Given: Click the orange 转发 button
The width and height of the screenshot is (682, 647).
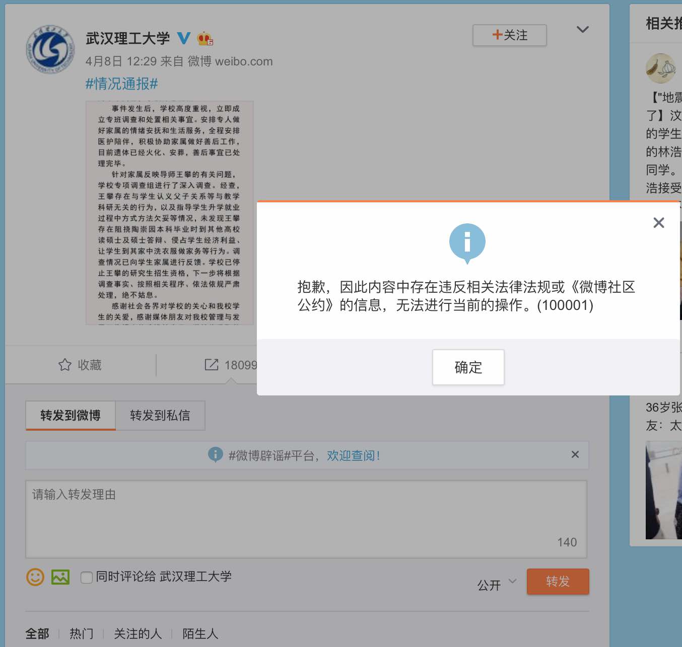Looking at the screenshot, I should click(558, 582).
